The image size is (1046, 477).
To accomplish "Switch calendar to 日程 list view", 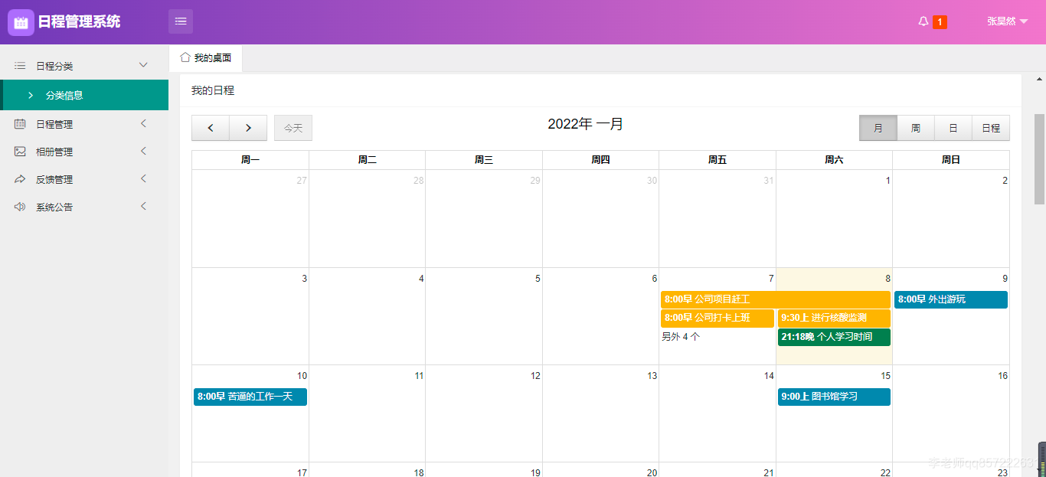I will click(x=991, y=128).
